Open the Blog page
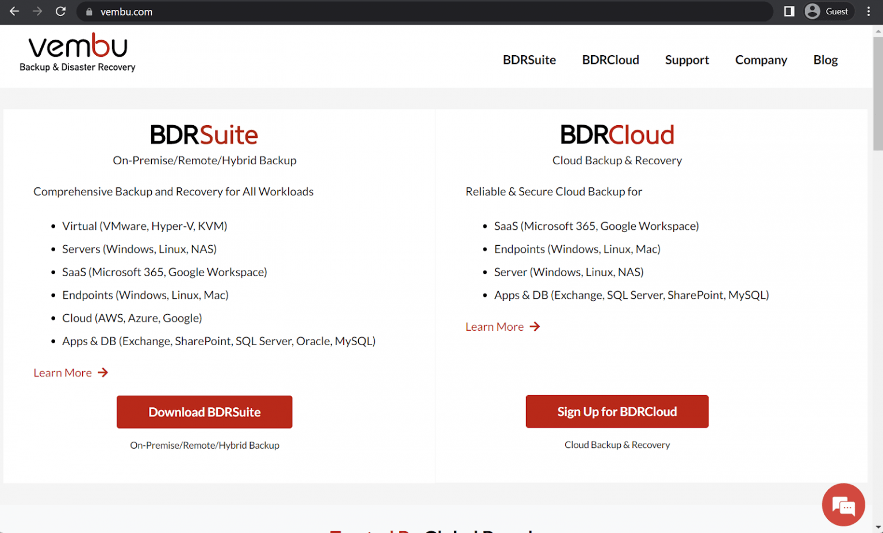Viewport: 883px width, 533px height. tap(825, 60)
